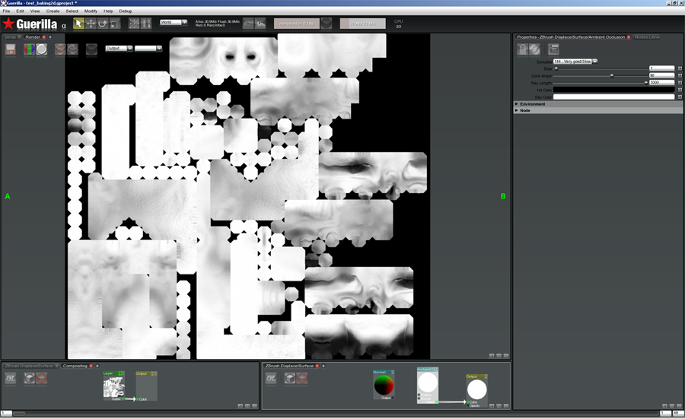Click the Ray Length slider handle
Screen dimensions: 685x419
[646, 82]
